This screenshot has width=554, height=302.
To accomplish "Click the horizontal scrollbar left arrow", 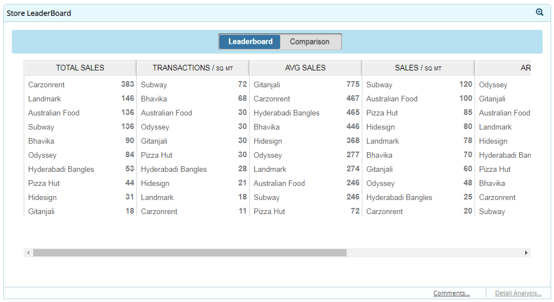I will (x=28, y=252).
